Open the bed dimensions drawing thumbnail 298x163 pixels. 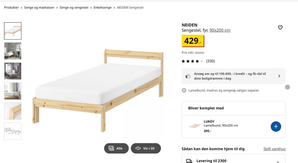click(x=13, y=131)
